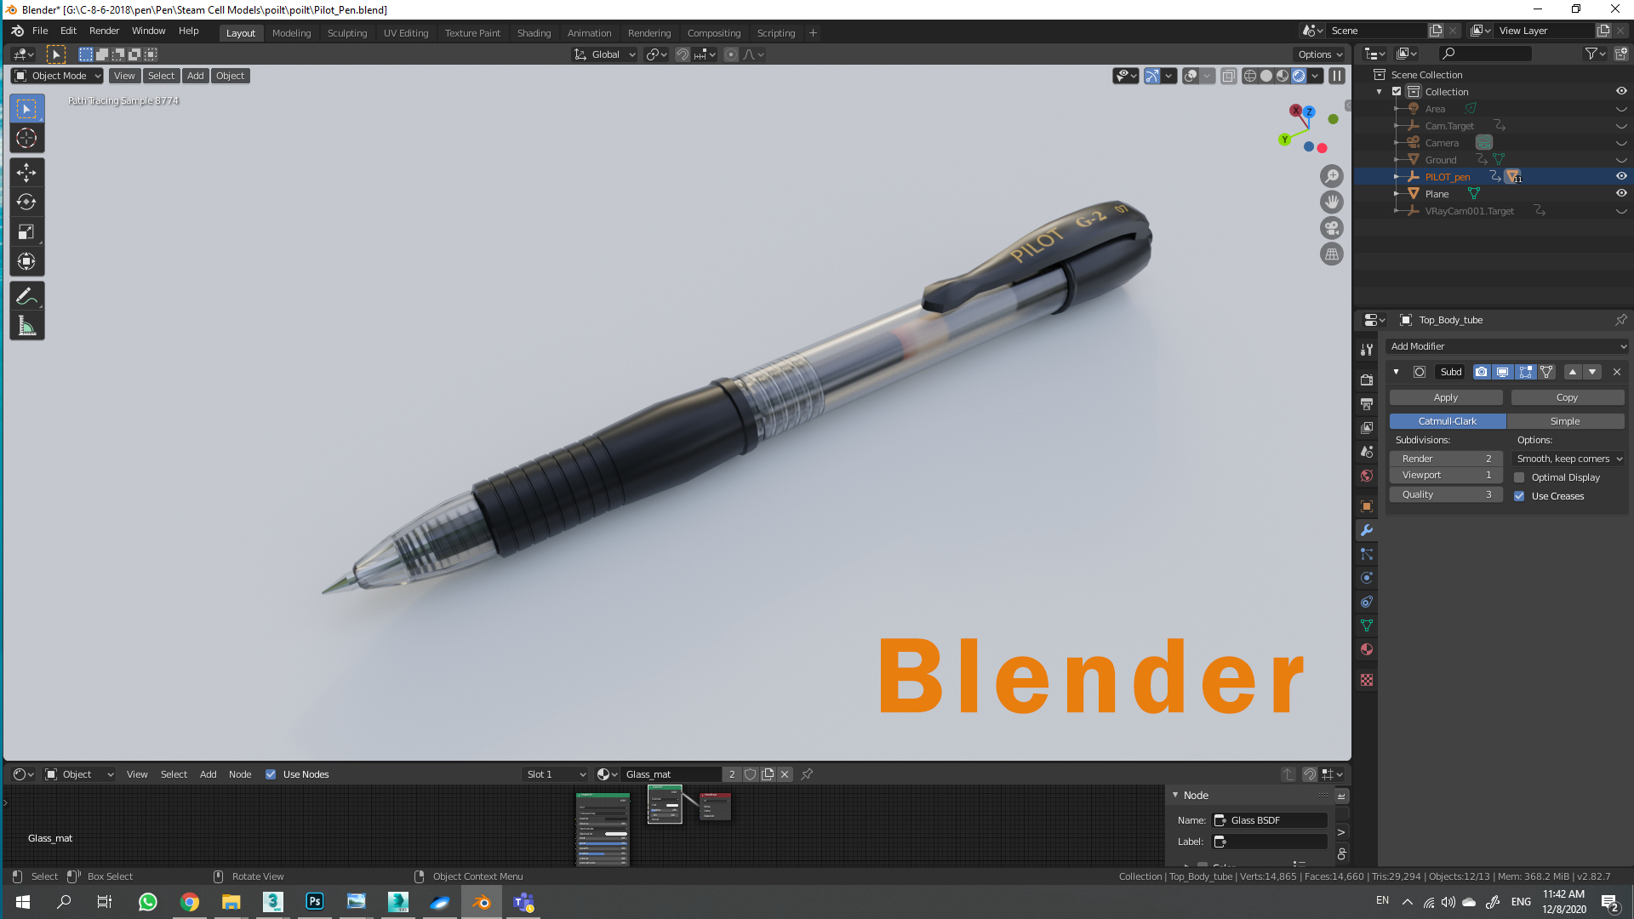Click the viewport zoom icon

(x=1332, y=176)
